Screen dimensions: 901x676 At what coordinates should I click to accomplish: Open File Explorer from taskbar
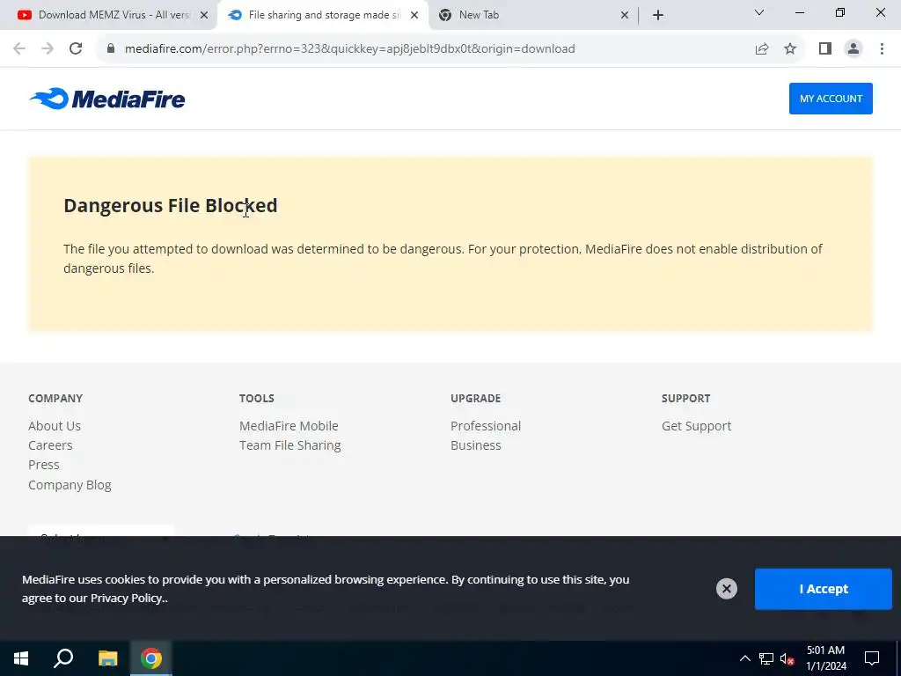107,658
